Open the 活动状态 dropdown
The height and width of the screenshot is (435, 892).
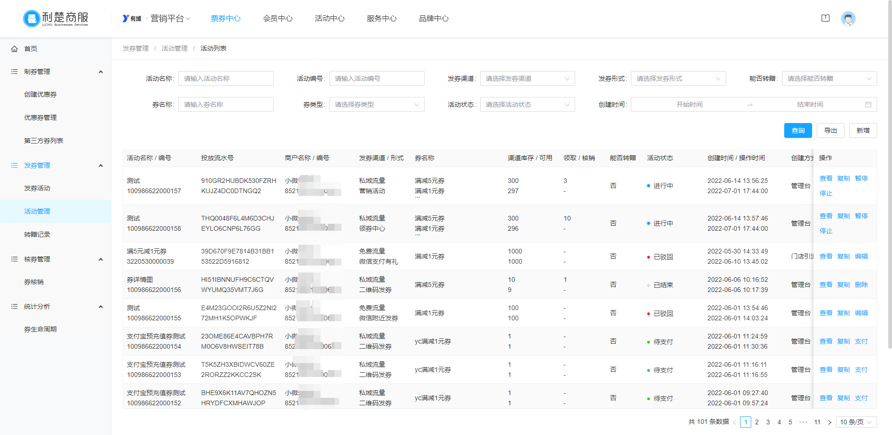click(527, 104)
